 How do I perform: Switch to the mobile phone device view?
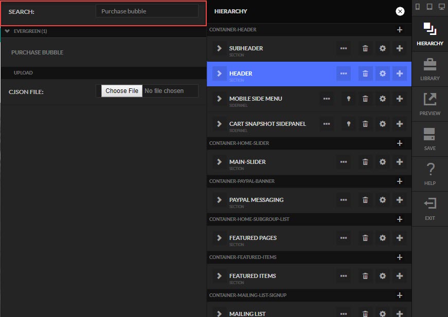[418, 7]
